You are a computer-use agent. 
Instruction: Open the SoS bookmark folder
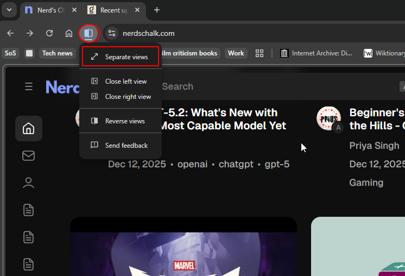pyautogui.click(x=10, y=53)
